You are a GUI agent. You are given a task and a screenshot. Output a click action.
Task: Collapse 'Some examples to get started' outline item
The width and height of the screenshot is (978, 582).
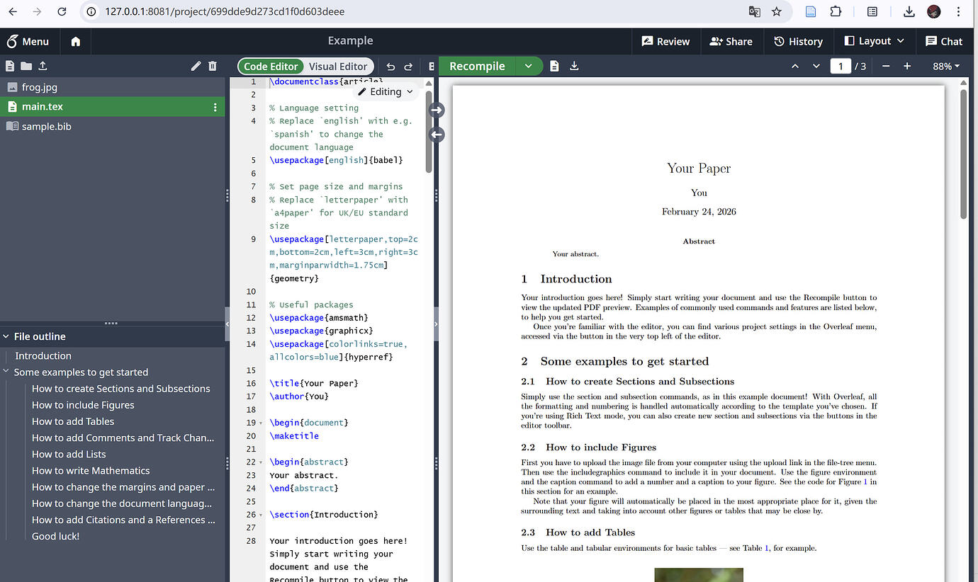[x=6, y=372]
